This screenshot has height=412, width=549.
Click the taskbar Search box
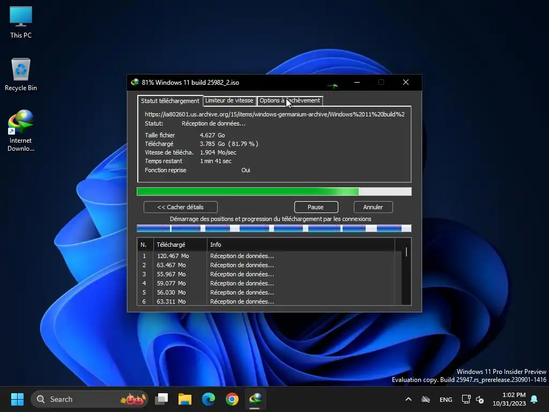pyautogui.click(x=90, y=399)
